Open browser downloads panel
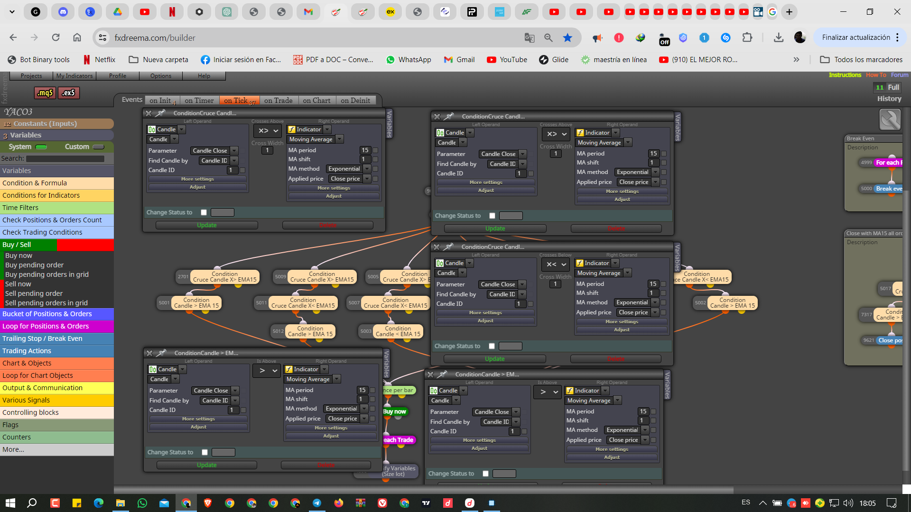Screen dimensions: 911x512 779,37
